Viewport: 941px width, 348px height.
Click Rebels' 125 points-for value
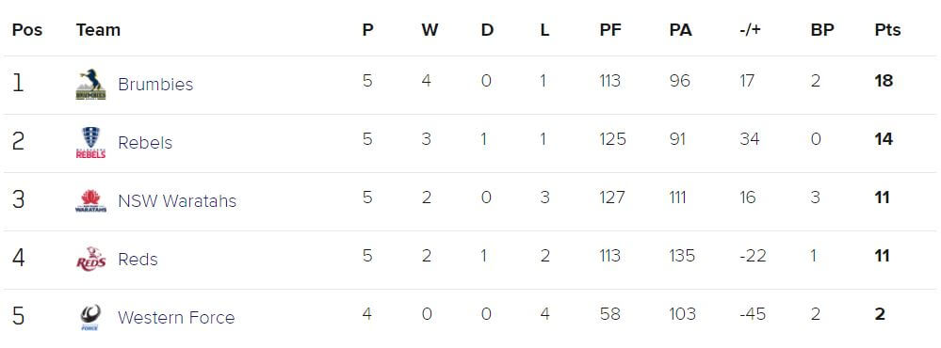(x=612, y=139)
